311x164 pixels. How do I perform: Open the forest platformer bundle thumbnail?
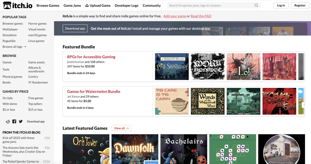[243, 101]
